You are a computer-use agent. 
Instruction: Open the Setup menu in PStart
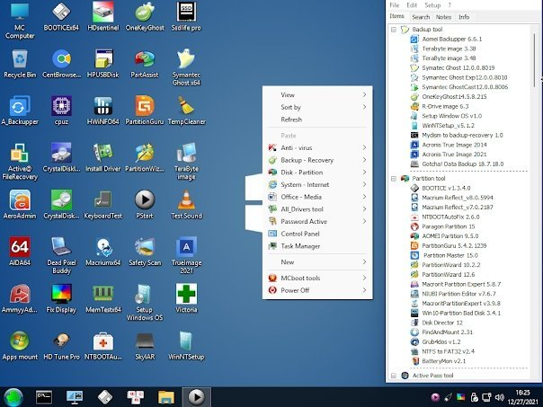[432, 5]
